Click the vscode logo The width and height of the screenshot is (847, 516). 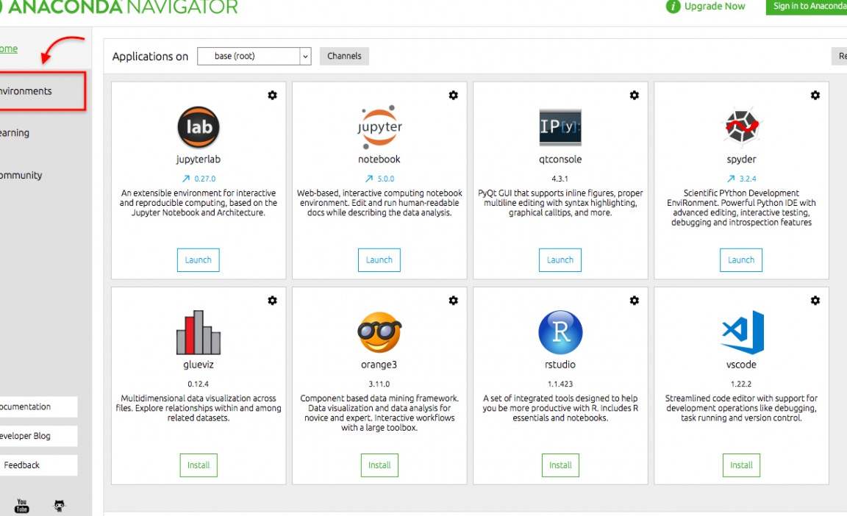pos(743,332)
